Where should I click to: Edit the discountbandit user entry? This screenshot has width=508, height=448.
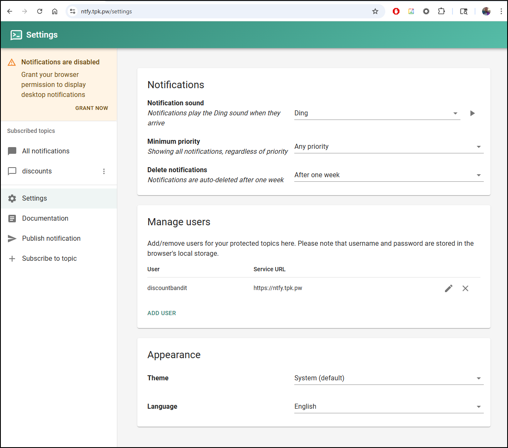point(448,288)
